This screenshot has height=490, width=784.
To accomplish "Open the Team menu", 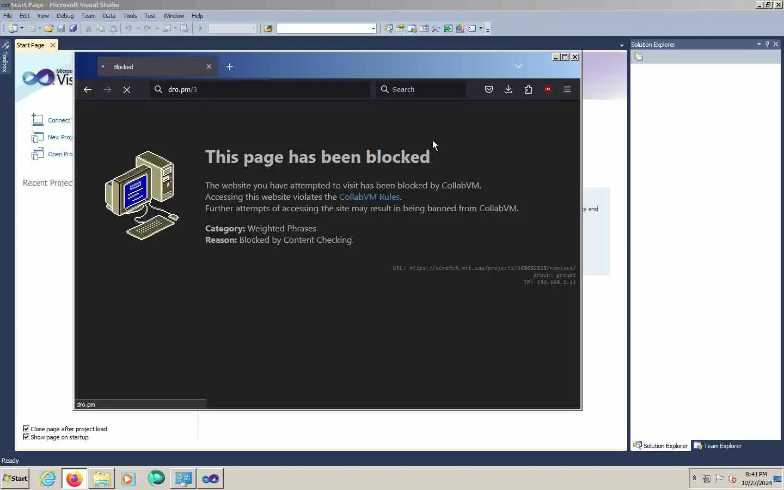I will 88,16.
